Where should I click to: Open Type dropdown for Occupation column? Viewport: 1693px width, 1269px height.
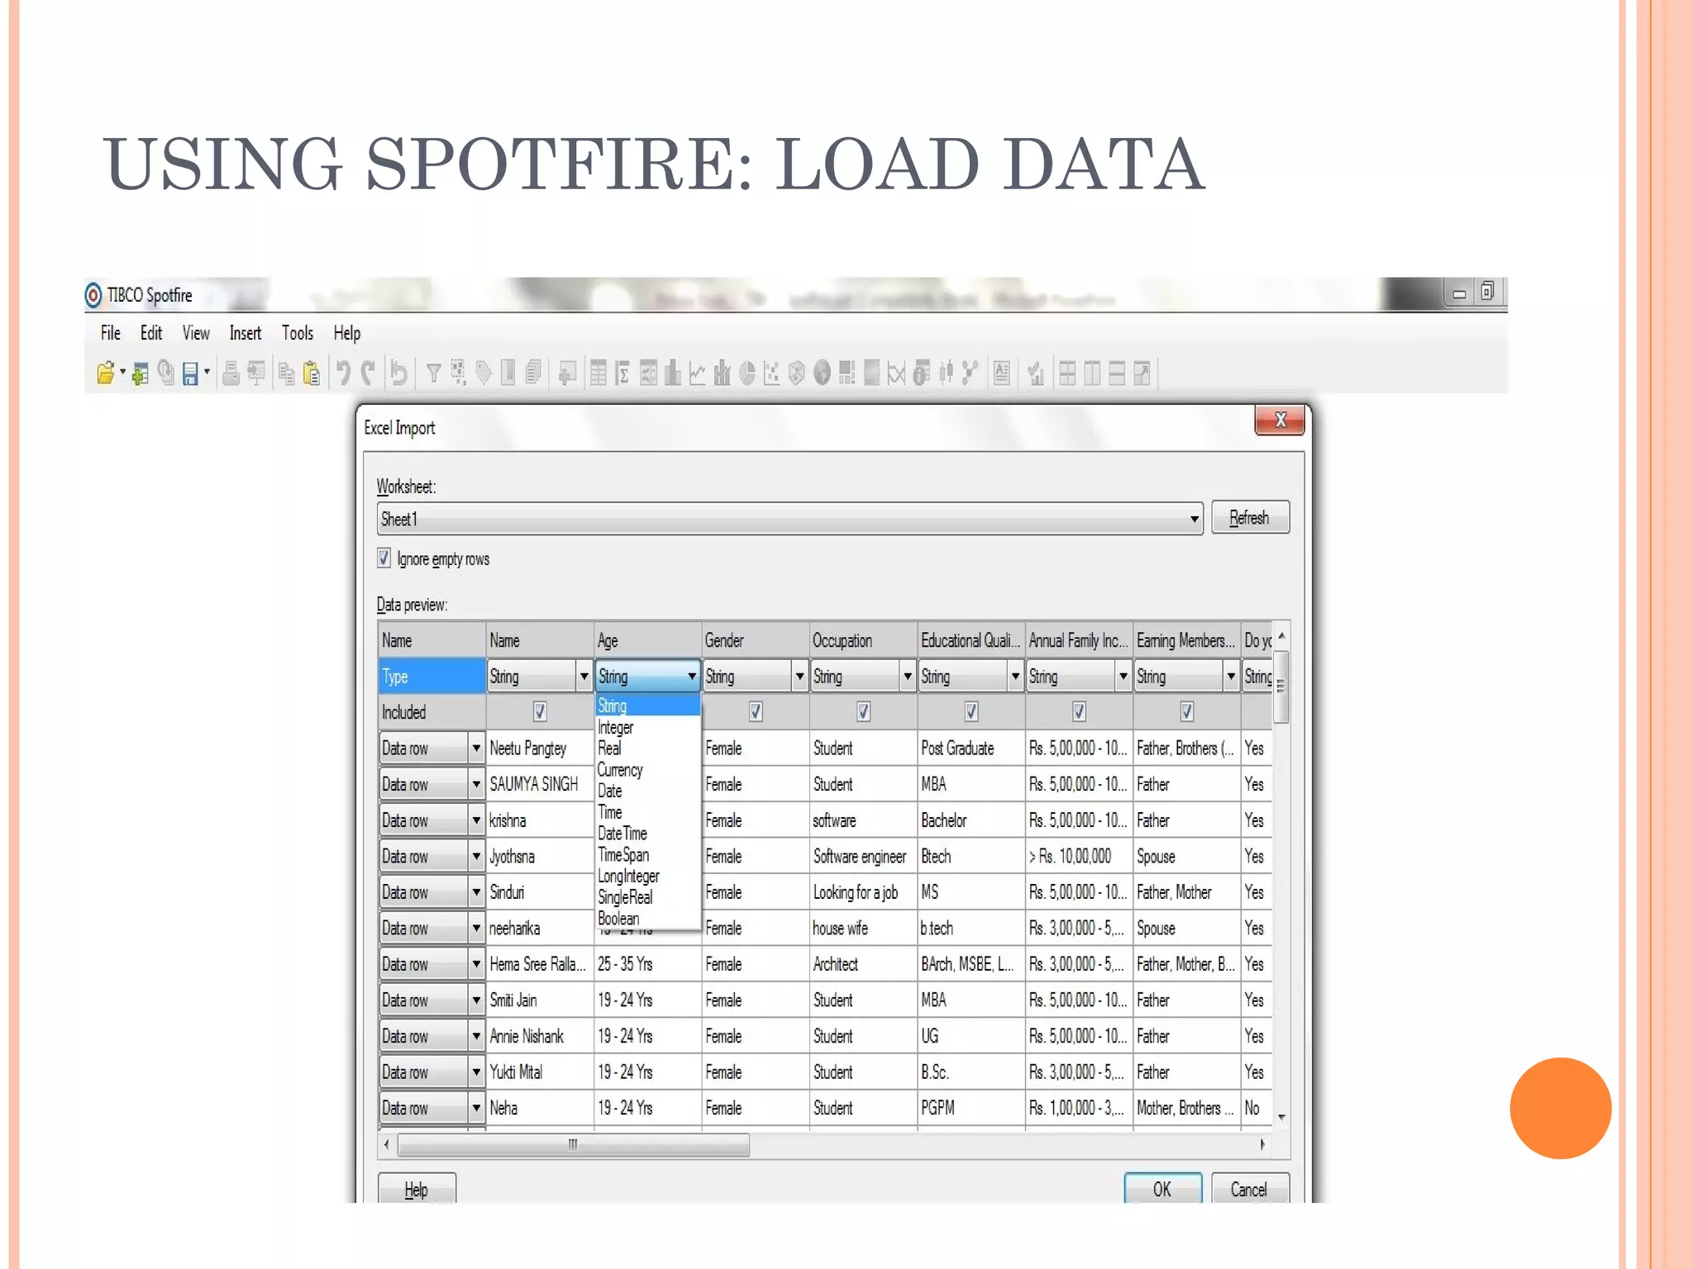[x=908, y=676]
